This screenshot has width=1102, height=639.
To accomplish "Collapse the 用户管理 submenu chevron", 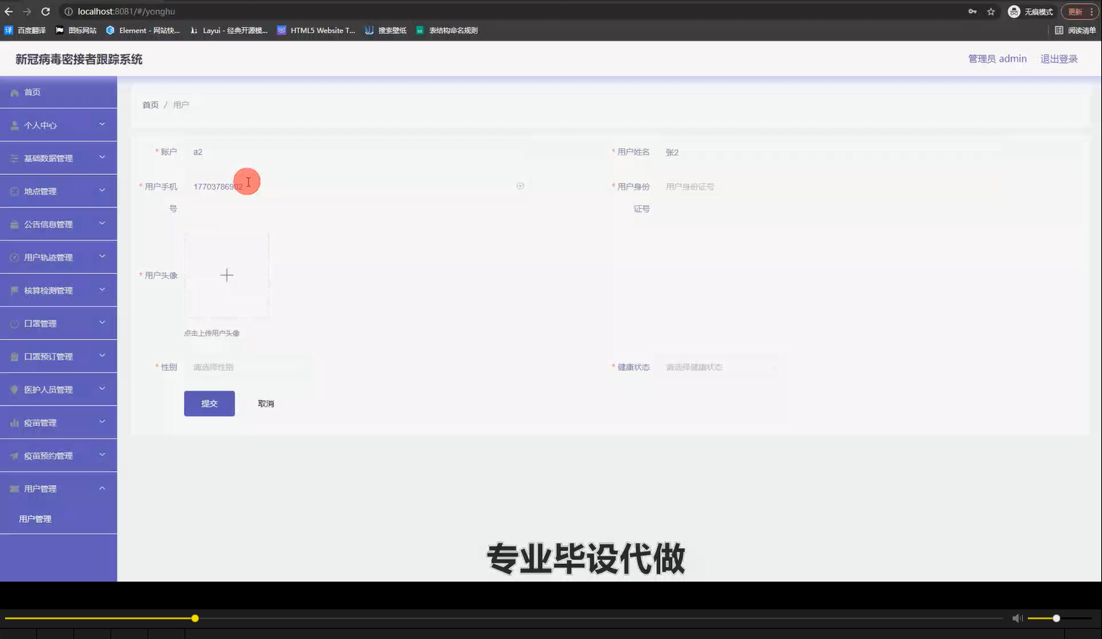I will (x=102, y=488).
